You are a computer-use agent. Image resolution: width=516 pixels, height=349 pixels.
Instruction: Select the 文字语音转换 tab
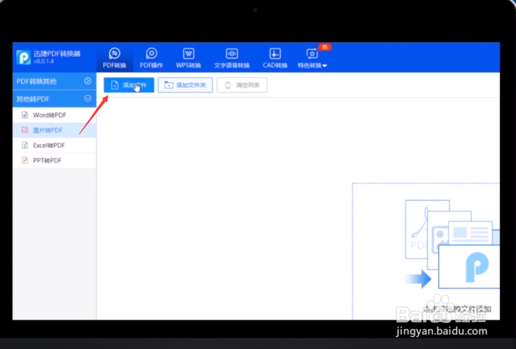click(232, 58)
